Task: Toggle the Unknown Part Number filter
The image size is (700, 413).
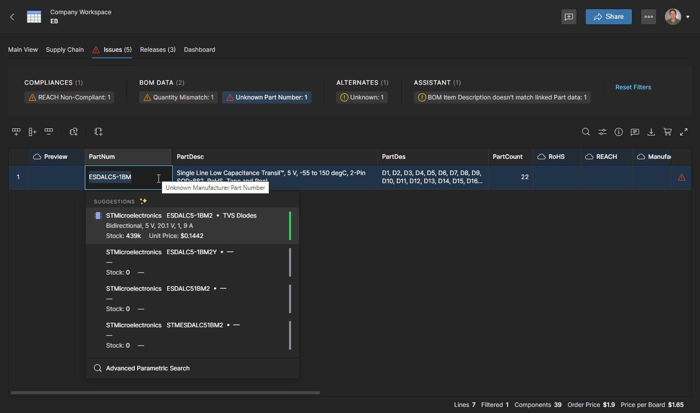Action: pyautogui.click(x=267, y=97)
